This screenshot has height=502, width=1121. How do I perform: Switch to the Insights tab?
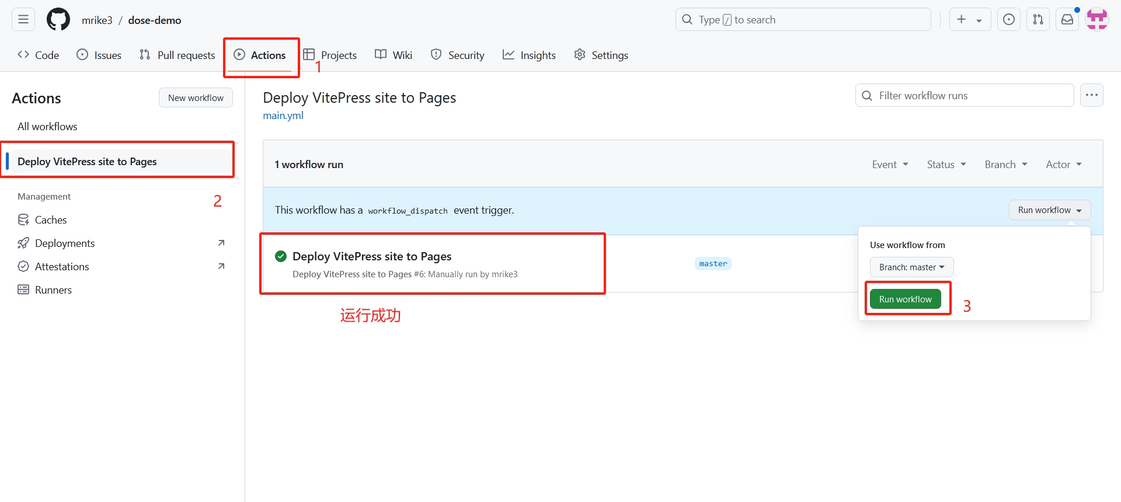529,55
